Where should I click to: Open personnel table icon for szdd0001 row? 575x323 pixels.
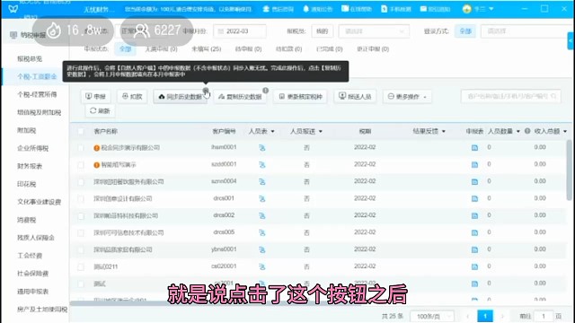click(x=261, y=165)
